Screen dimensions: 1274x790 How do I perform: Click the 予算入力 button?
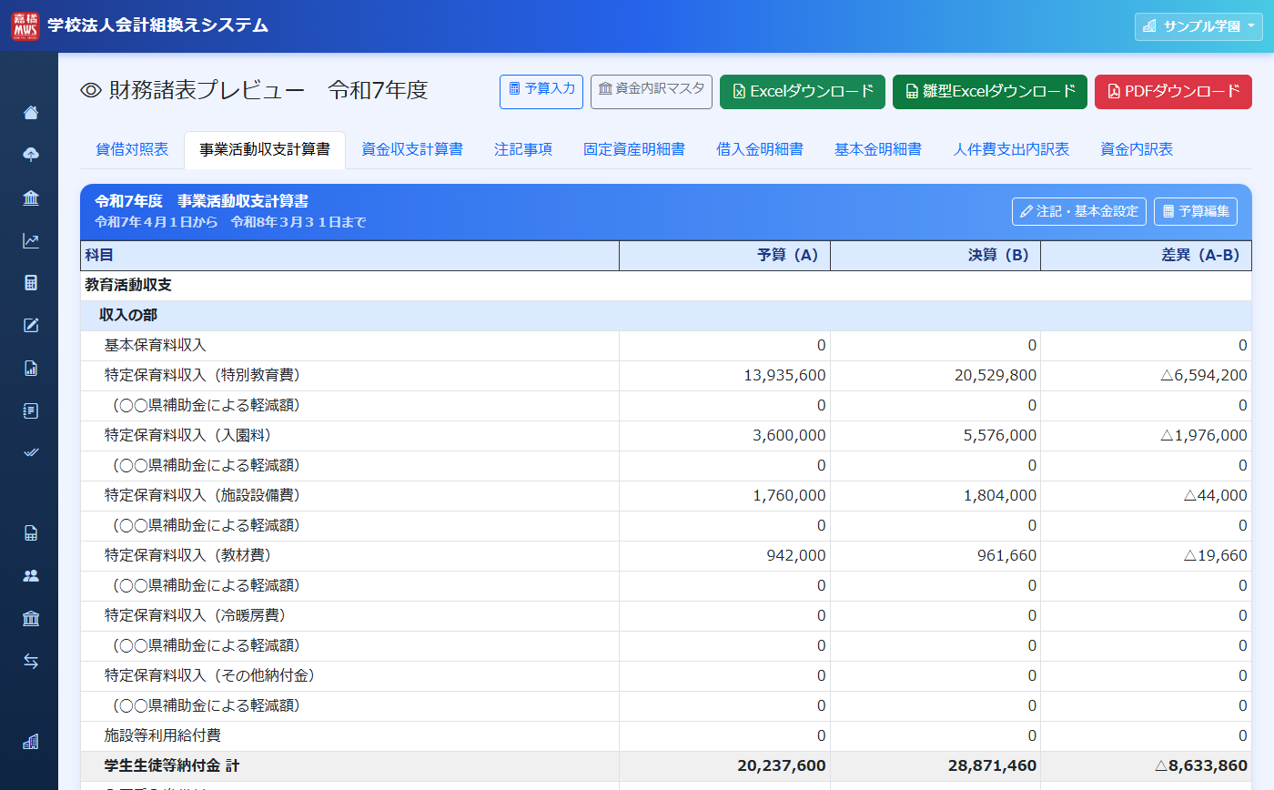point(541,92)
